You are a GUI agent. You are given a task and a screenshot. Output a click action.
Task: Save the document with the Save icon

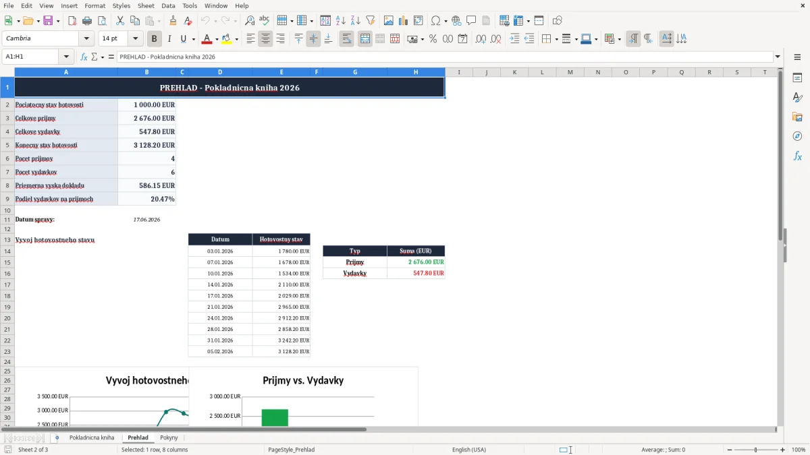(x=48, y=21)
